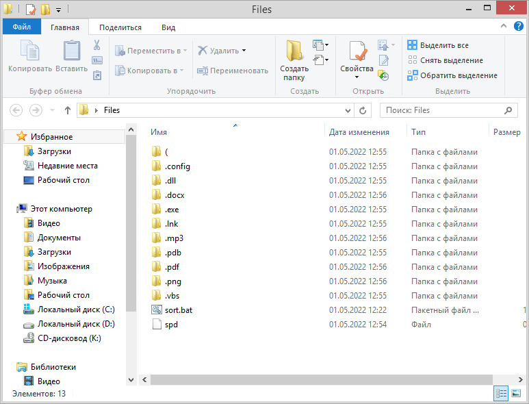Switch to details view icon in status bar
The height and width of the screenshot is (404, 529).
tap(501, 393)
